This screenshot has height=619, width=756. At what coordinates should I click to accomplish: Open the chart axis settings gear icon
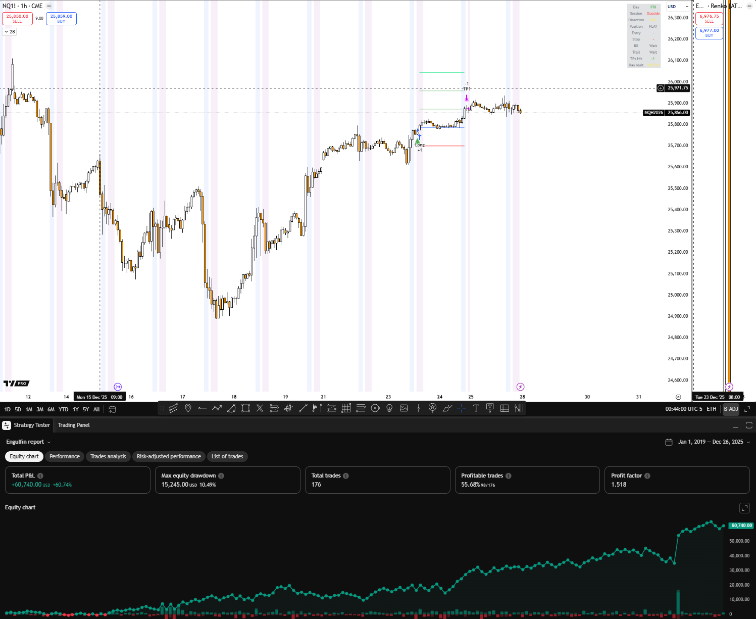point(678,397)
